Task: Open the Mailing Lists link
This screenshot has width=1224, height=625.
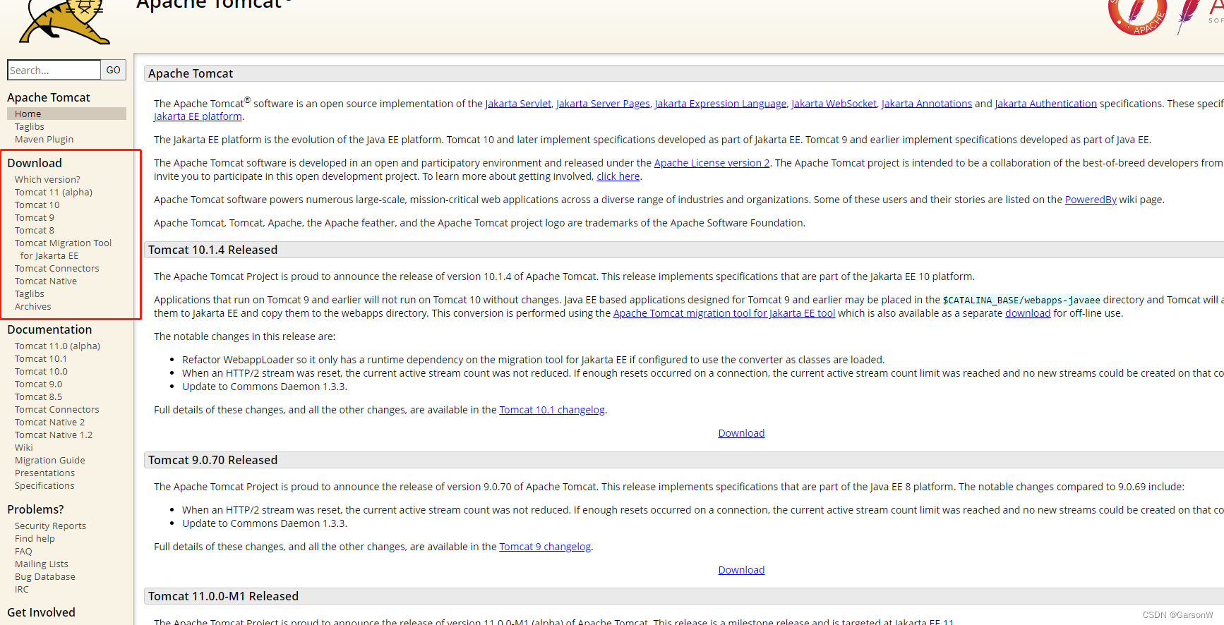Action: point(42,564)
